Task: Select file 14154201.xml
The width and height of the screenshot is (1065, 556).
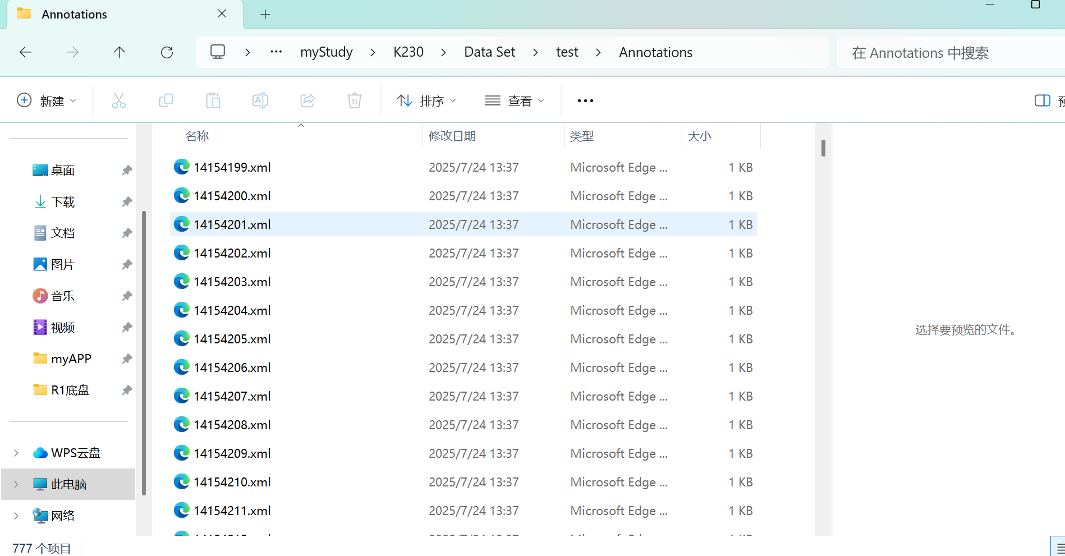Action: pos(463,224)
